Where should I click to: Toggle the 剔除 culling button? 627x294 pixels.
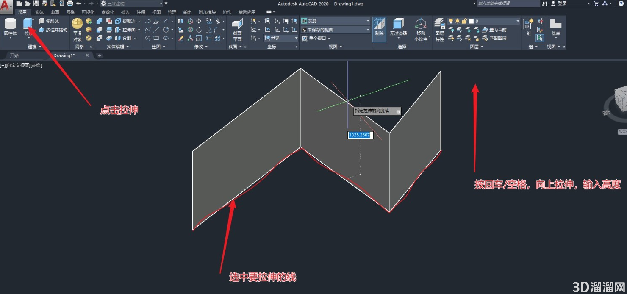coord(379,29)
